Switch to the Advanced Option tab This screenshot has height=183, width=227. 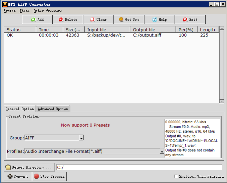pyautogui.click(x=53, y=109)
